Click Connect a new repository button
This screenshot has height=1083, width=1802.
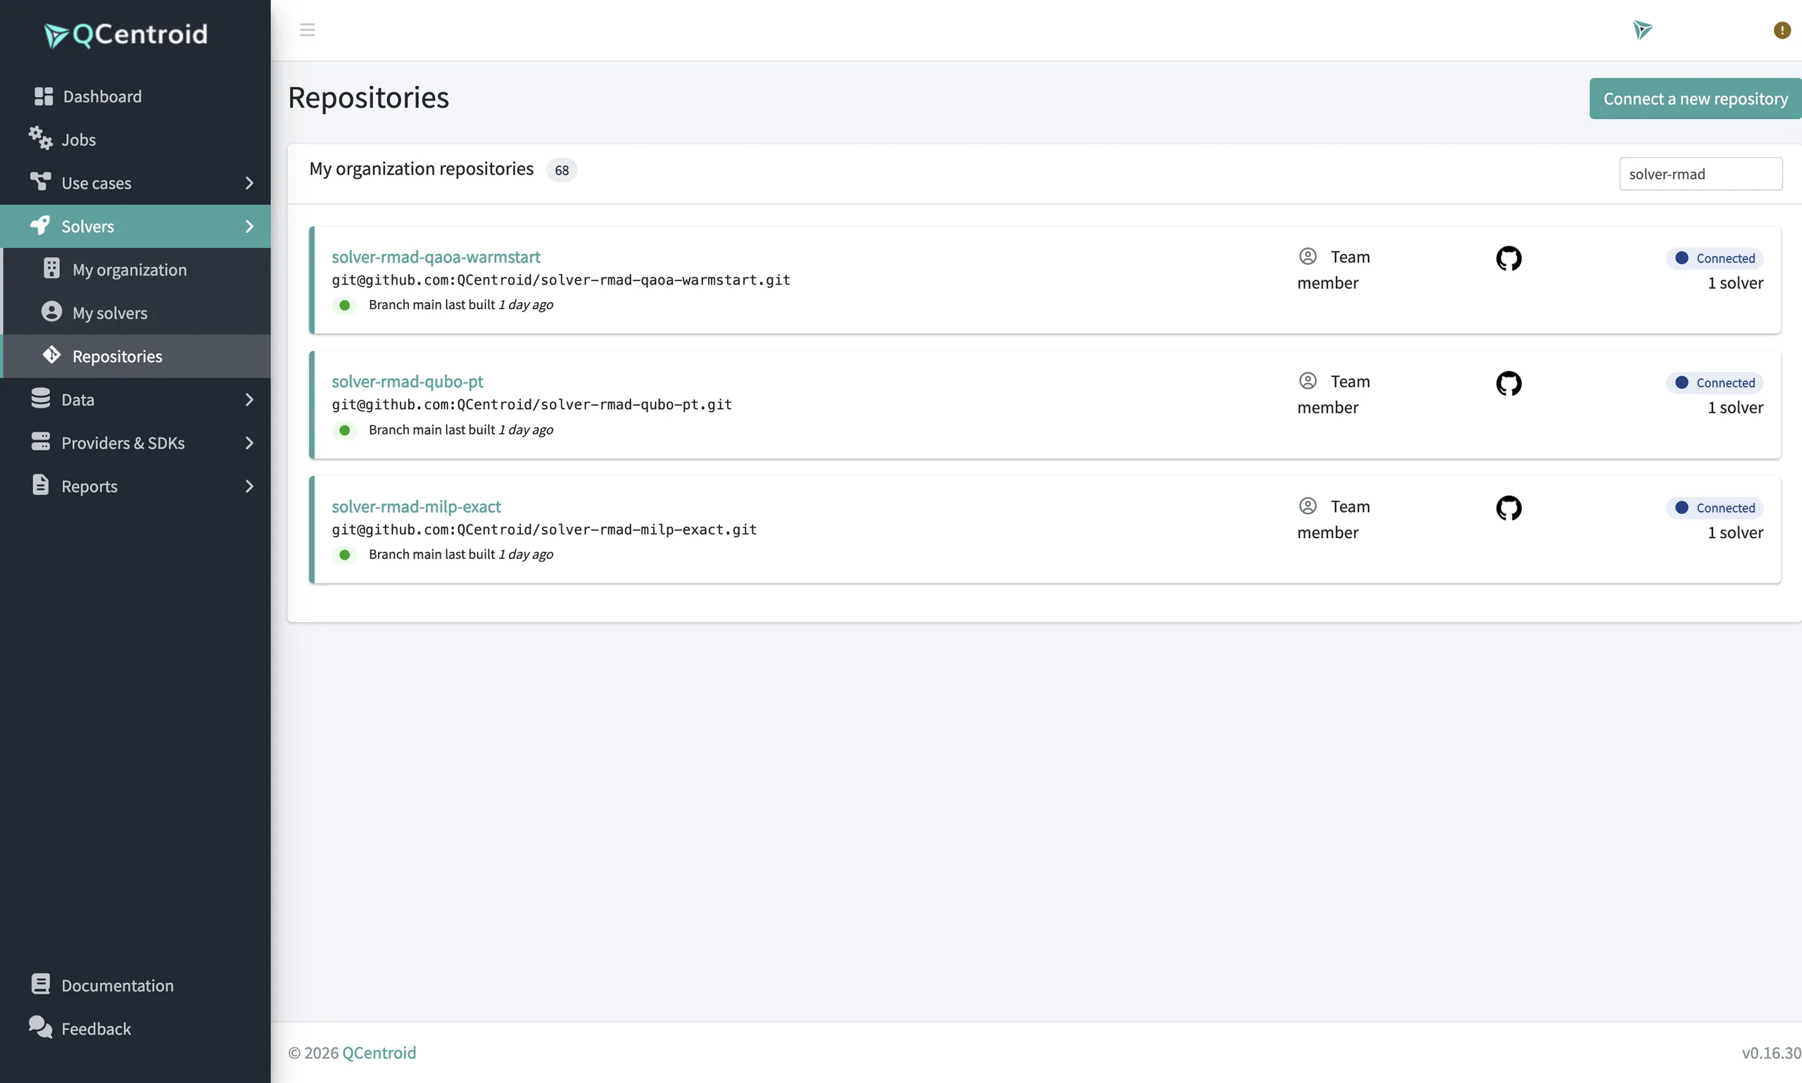tap(1695, 99)
